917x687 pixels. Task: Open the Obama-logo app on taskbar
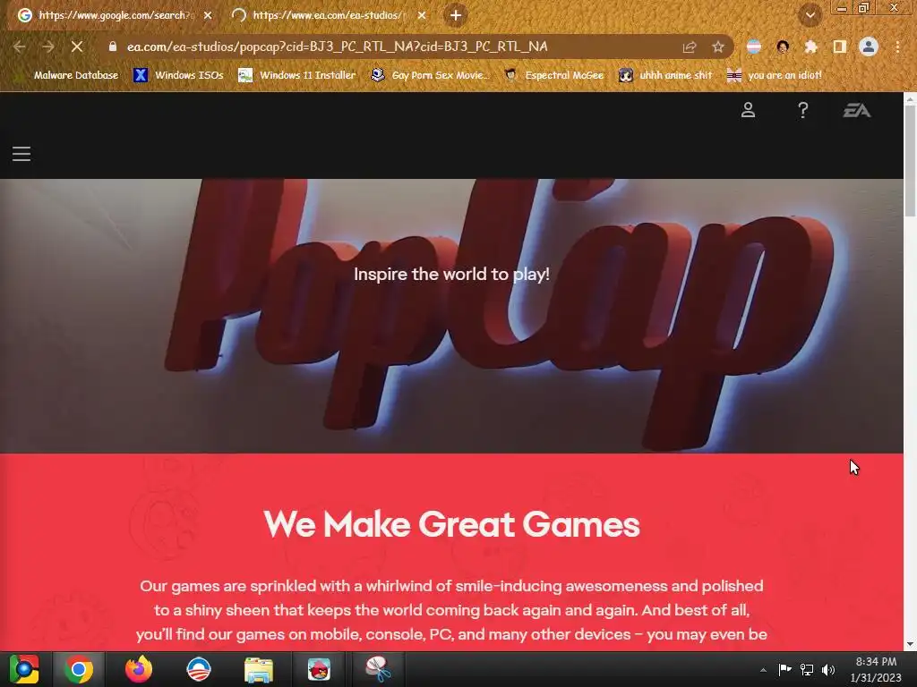pos(199,669)
